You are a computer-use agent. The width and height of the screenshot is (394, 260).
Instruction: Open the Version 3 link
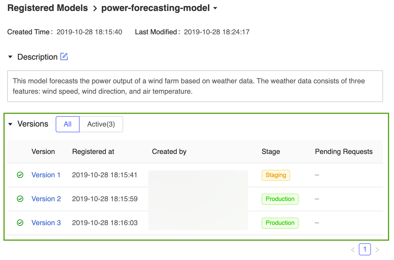pos(46,223)
